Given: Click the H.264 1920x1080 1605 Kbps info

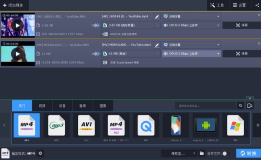Looking at the screenshot, I should (63, 62).
